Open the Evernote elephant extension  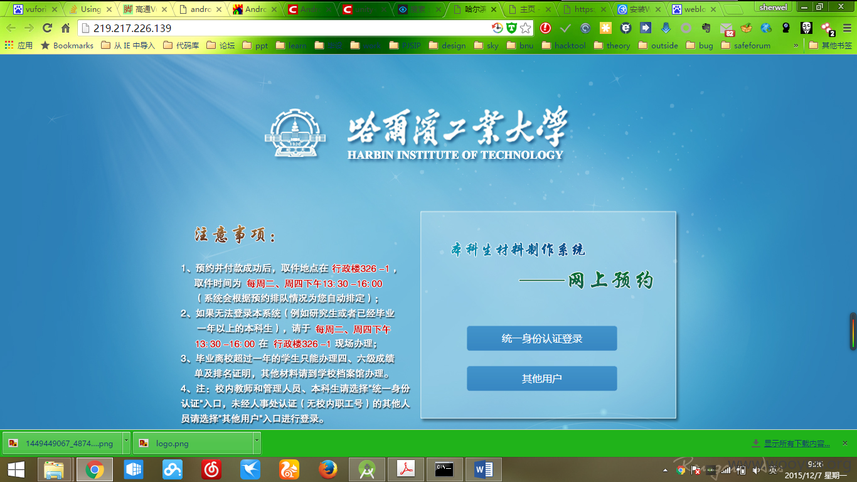click(706, 28)
